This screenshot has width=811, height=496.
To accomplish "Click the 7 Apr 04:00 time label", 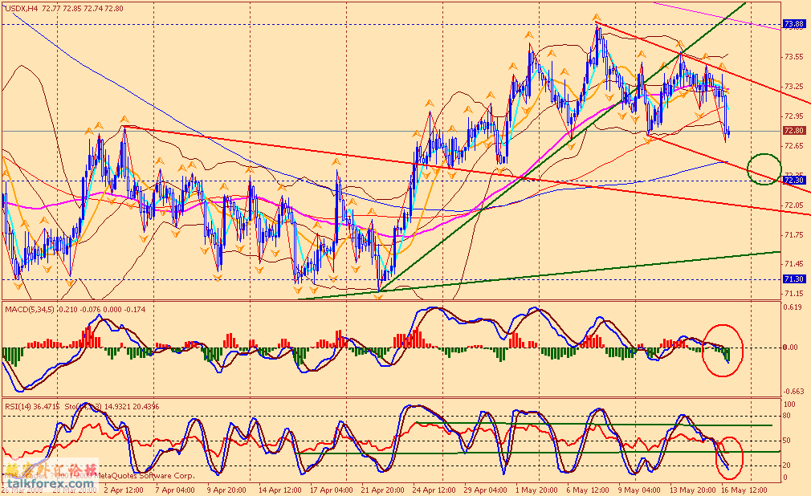I will pos(175,490).
